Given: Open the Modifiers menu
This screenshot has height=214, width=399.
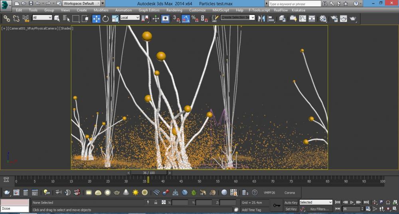Looking at the screenshot, I should point(101,10).
